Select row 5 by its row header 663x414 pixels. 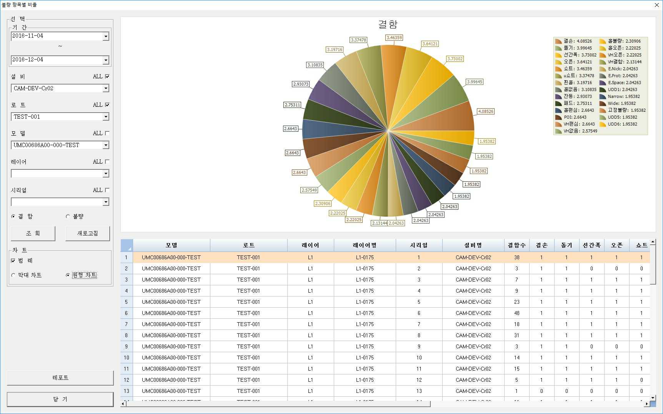(x=127, y=302)
